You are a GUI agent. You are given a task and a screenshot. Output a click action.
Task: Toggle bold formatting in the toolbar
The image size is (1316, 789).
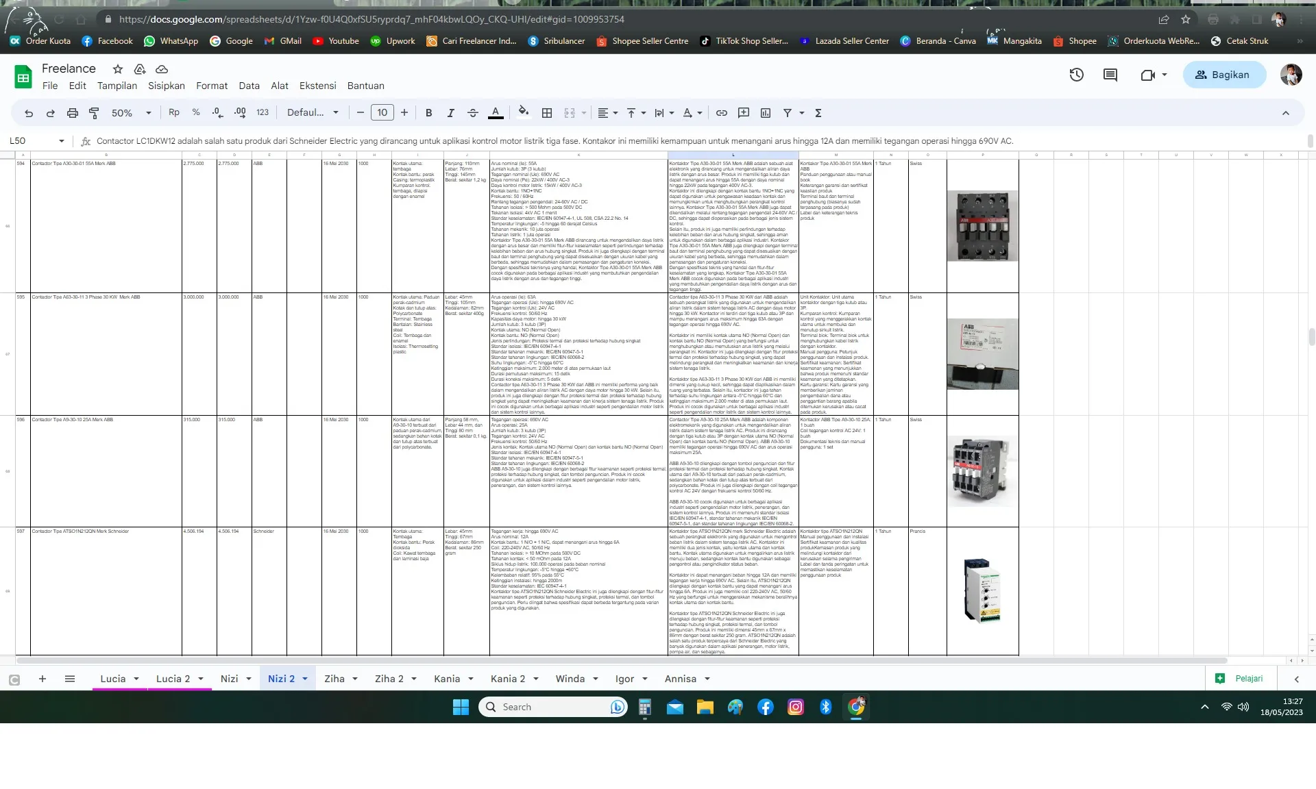428,113
